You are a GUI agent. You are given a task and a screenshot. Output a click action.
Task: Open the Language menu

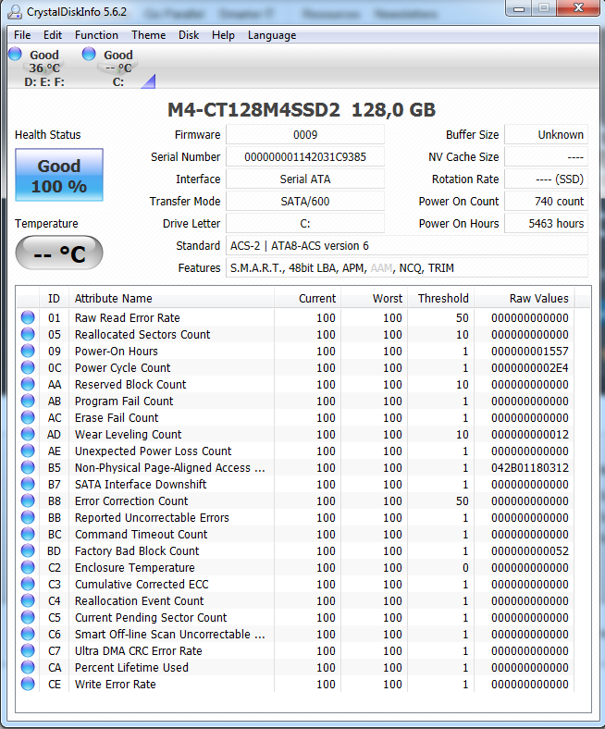tap(272, 35)
